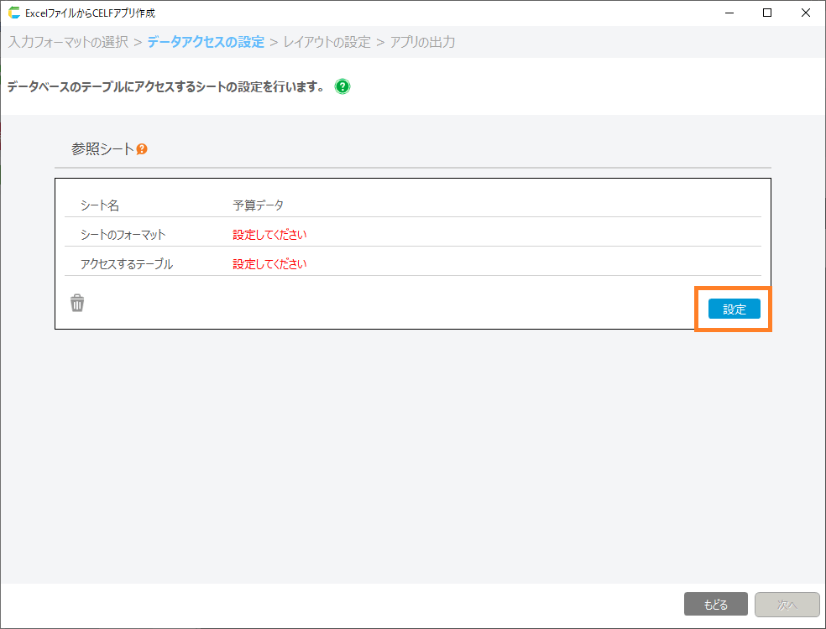Open the green help icon beside the description

coord(342,86)
